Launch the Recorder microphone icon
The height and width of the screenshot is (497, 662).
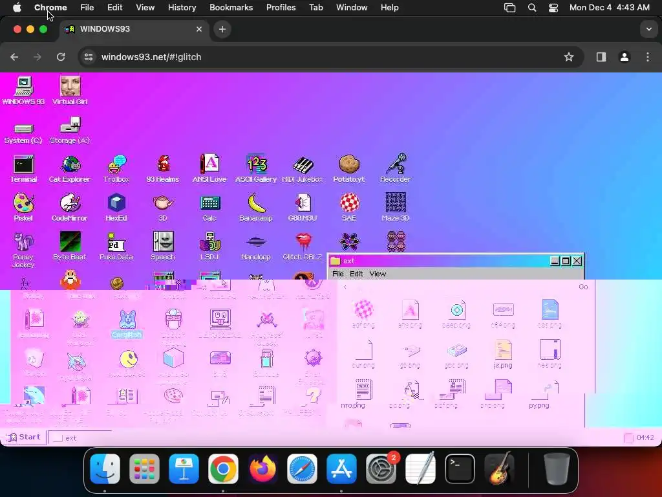click(x=395, y=169)
